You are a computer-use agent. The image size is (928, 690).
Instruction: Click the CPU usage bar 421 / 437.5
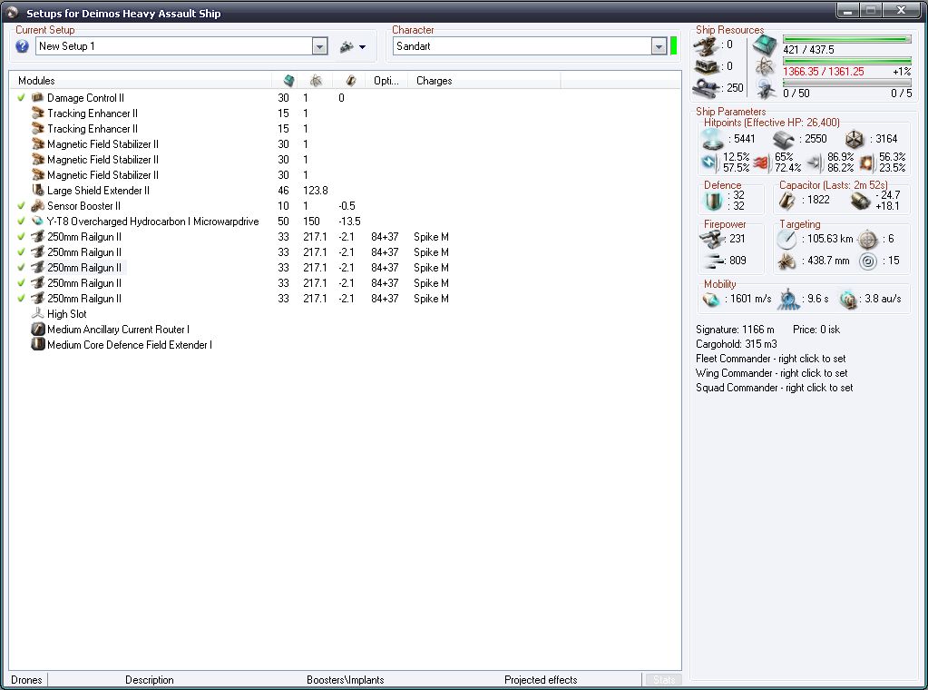[x=847, y=40]
